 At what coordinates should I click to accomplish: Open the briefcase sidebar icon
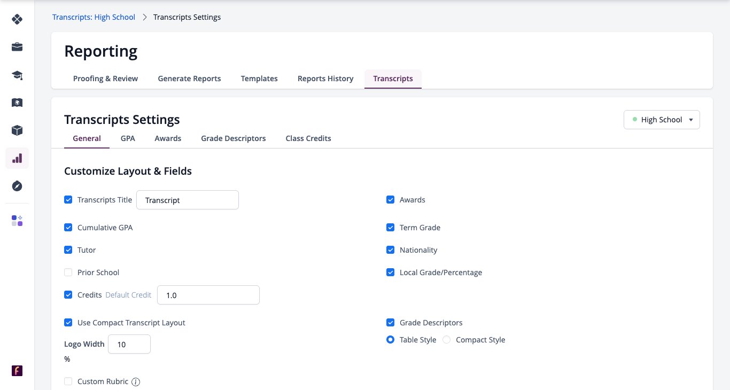[17, 47]
